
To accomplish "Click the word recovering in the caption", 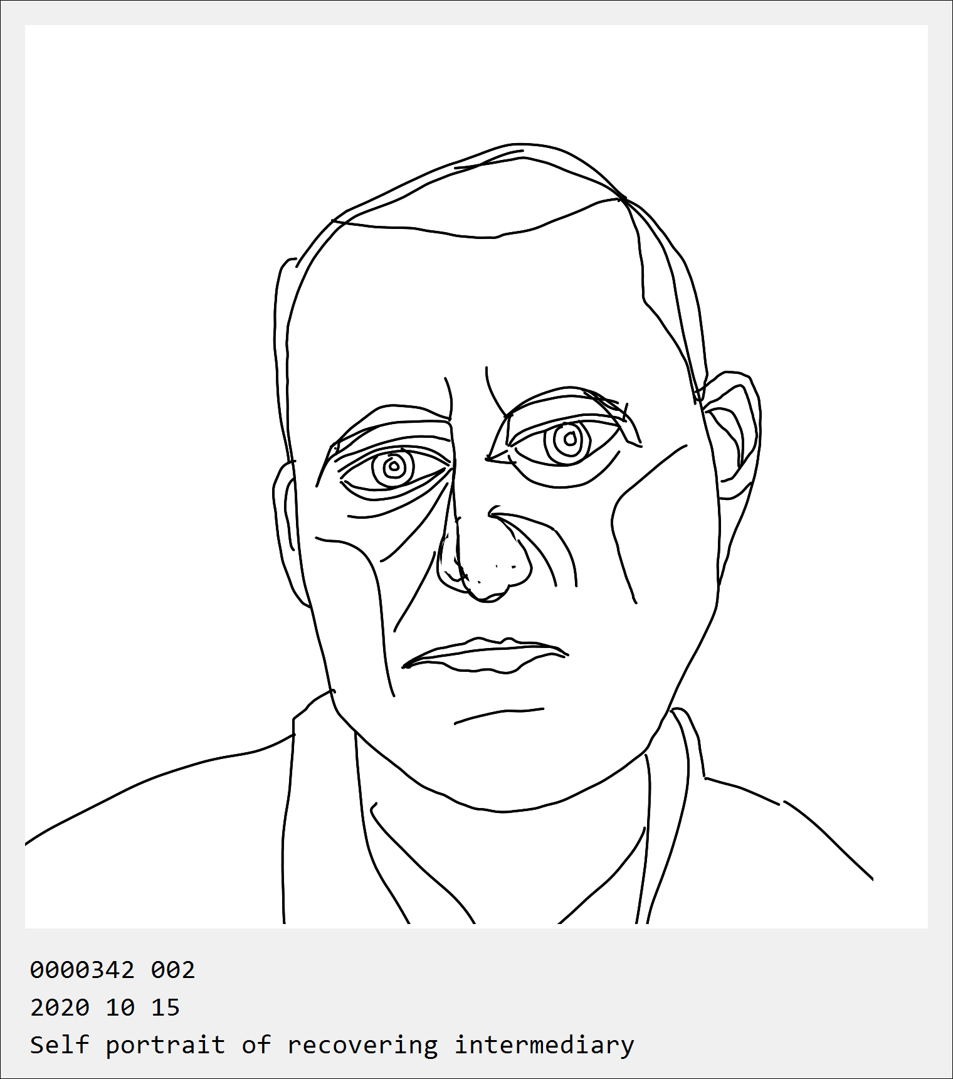I will pyautogui.click(x=362, y=1046).
